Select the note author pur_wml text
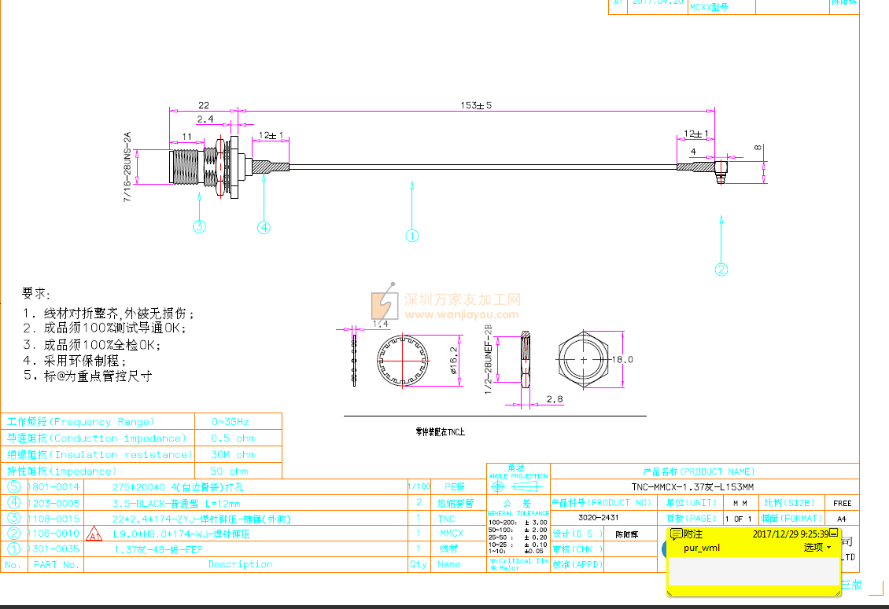Image resolution: width=889 pixels, height=609 pixels. coord(701,548)
